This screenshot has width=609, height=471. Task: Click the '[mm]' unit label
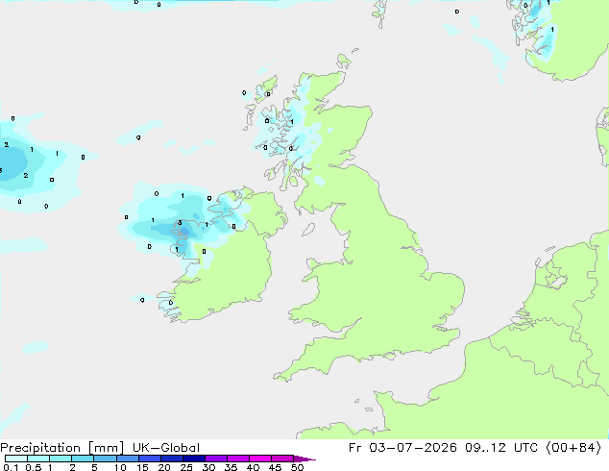tap(107, 448)
